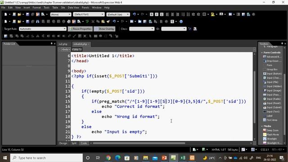Toggle Italic formatting
288x162 pixels.
click(157, 14)
